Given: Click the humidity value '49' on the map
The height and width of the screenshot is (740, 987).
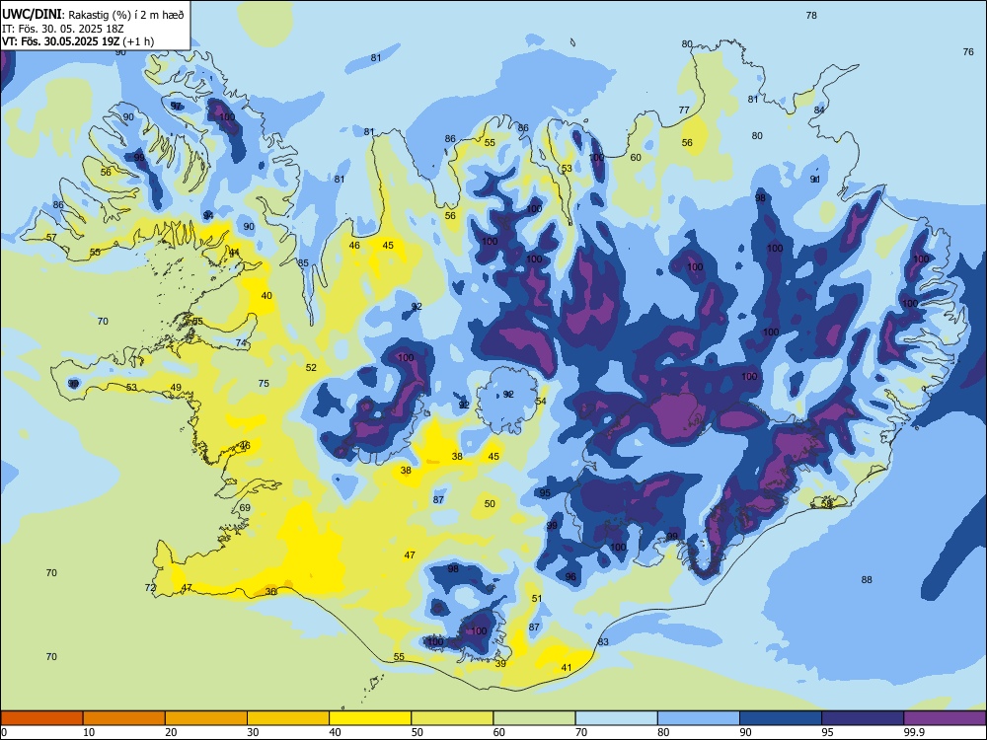Looking at the screenshot, I should click(x=176, y=388).
